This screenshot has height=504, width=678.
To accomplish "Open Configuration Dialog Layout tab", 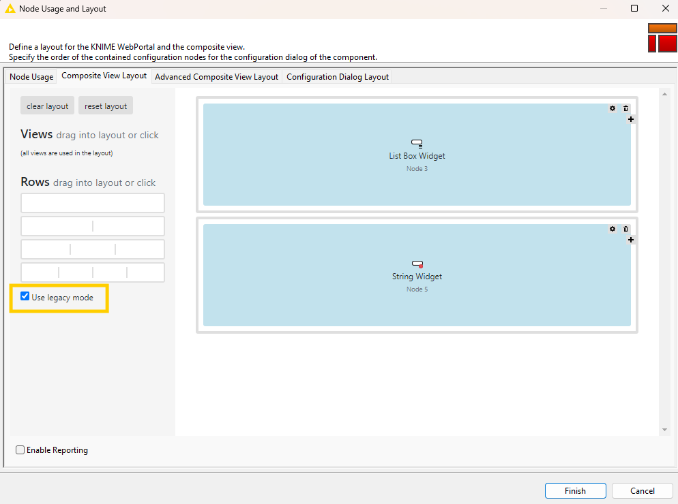I will coord(337,77).
